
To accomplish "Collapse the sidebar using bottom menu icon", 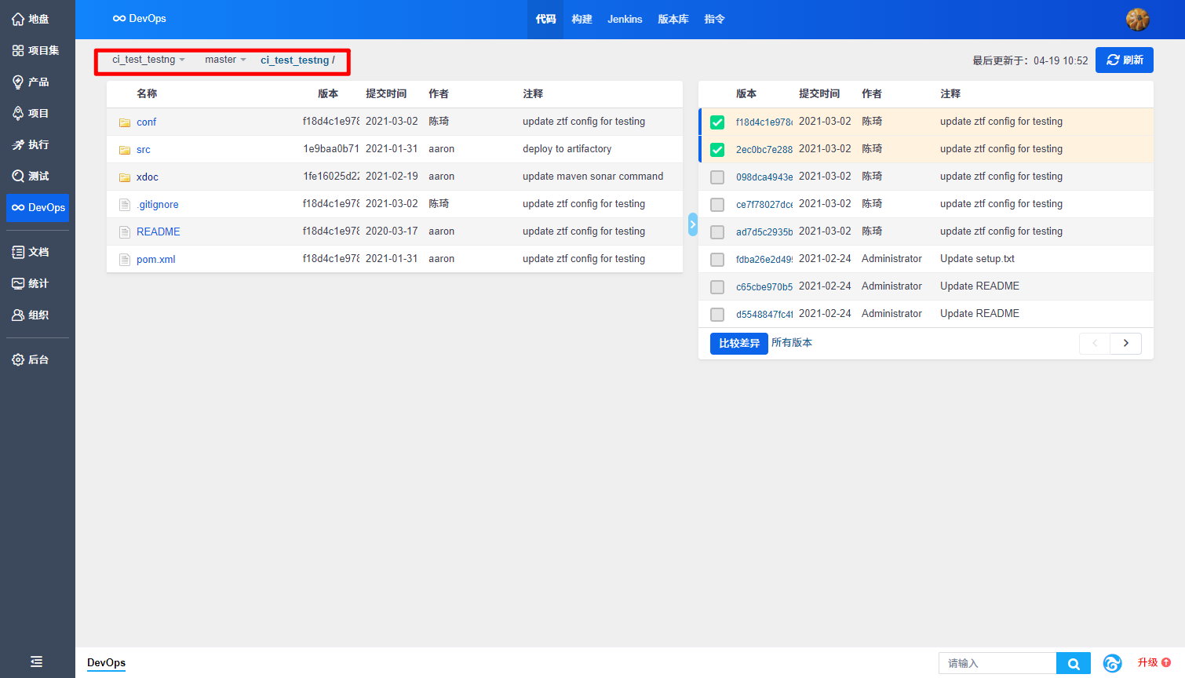I will coord(36,662).
